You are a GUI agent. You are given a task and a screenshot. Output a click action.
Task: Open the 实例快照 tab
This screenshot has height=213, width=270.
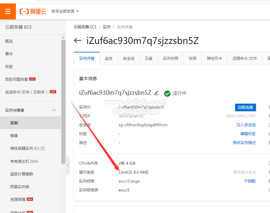[x=171, y=58]
